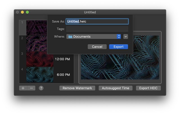This screenshot has width=180, height=114.
Task: Select thumbnail 4 blue wavy image
Action: (40, 75)
